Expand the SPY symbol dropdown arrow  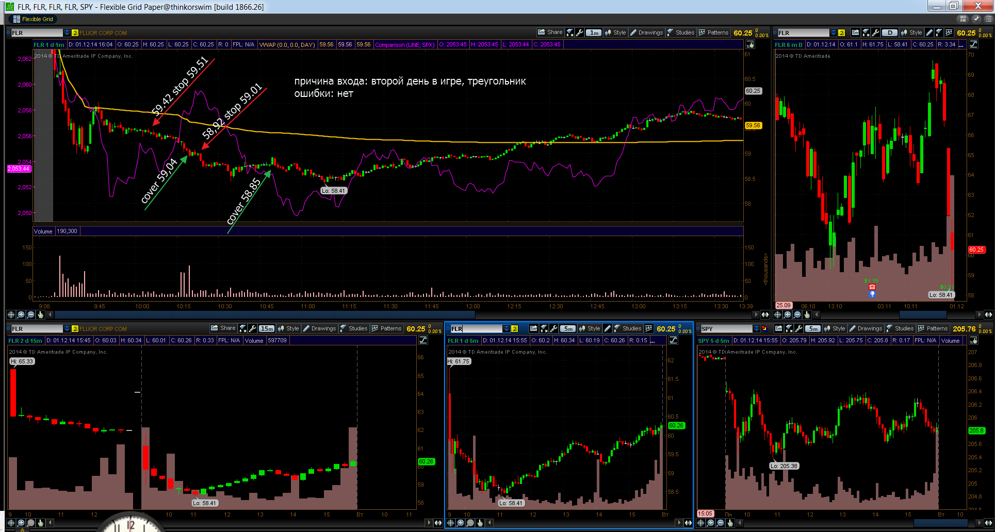pyautogui.click(x=757, y=329)
